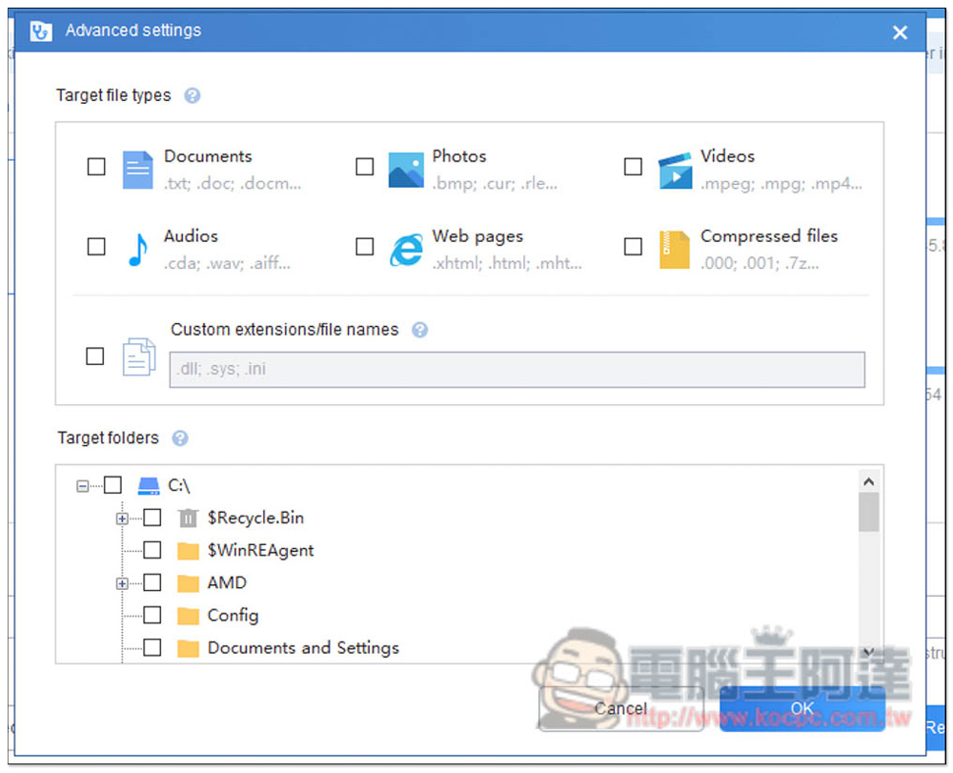Image resolution: width=953 pixels, height=773 pixels.
Task: Click the folder list scrollbar thumb
Action: point(869,512)
